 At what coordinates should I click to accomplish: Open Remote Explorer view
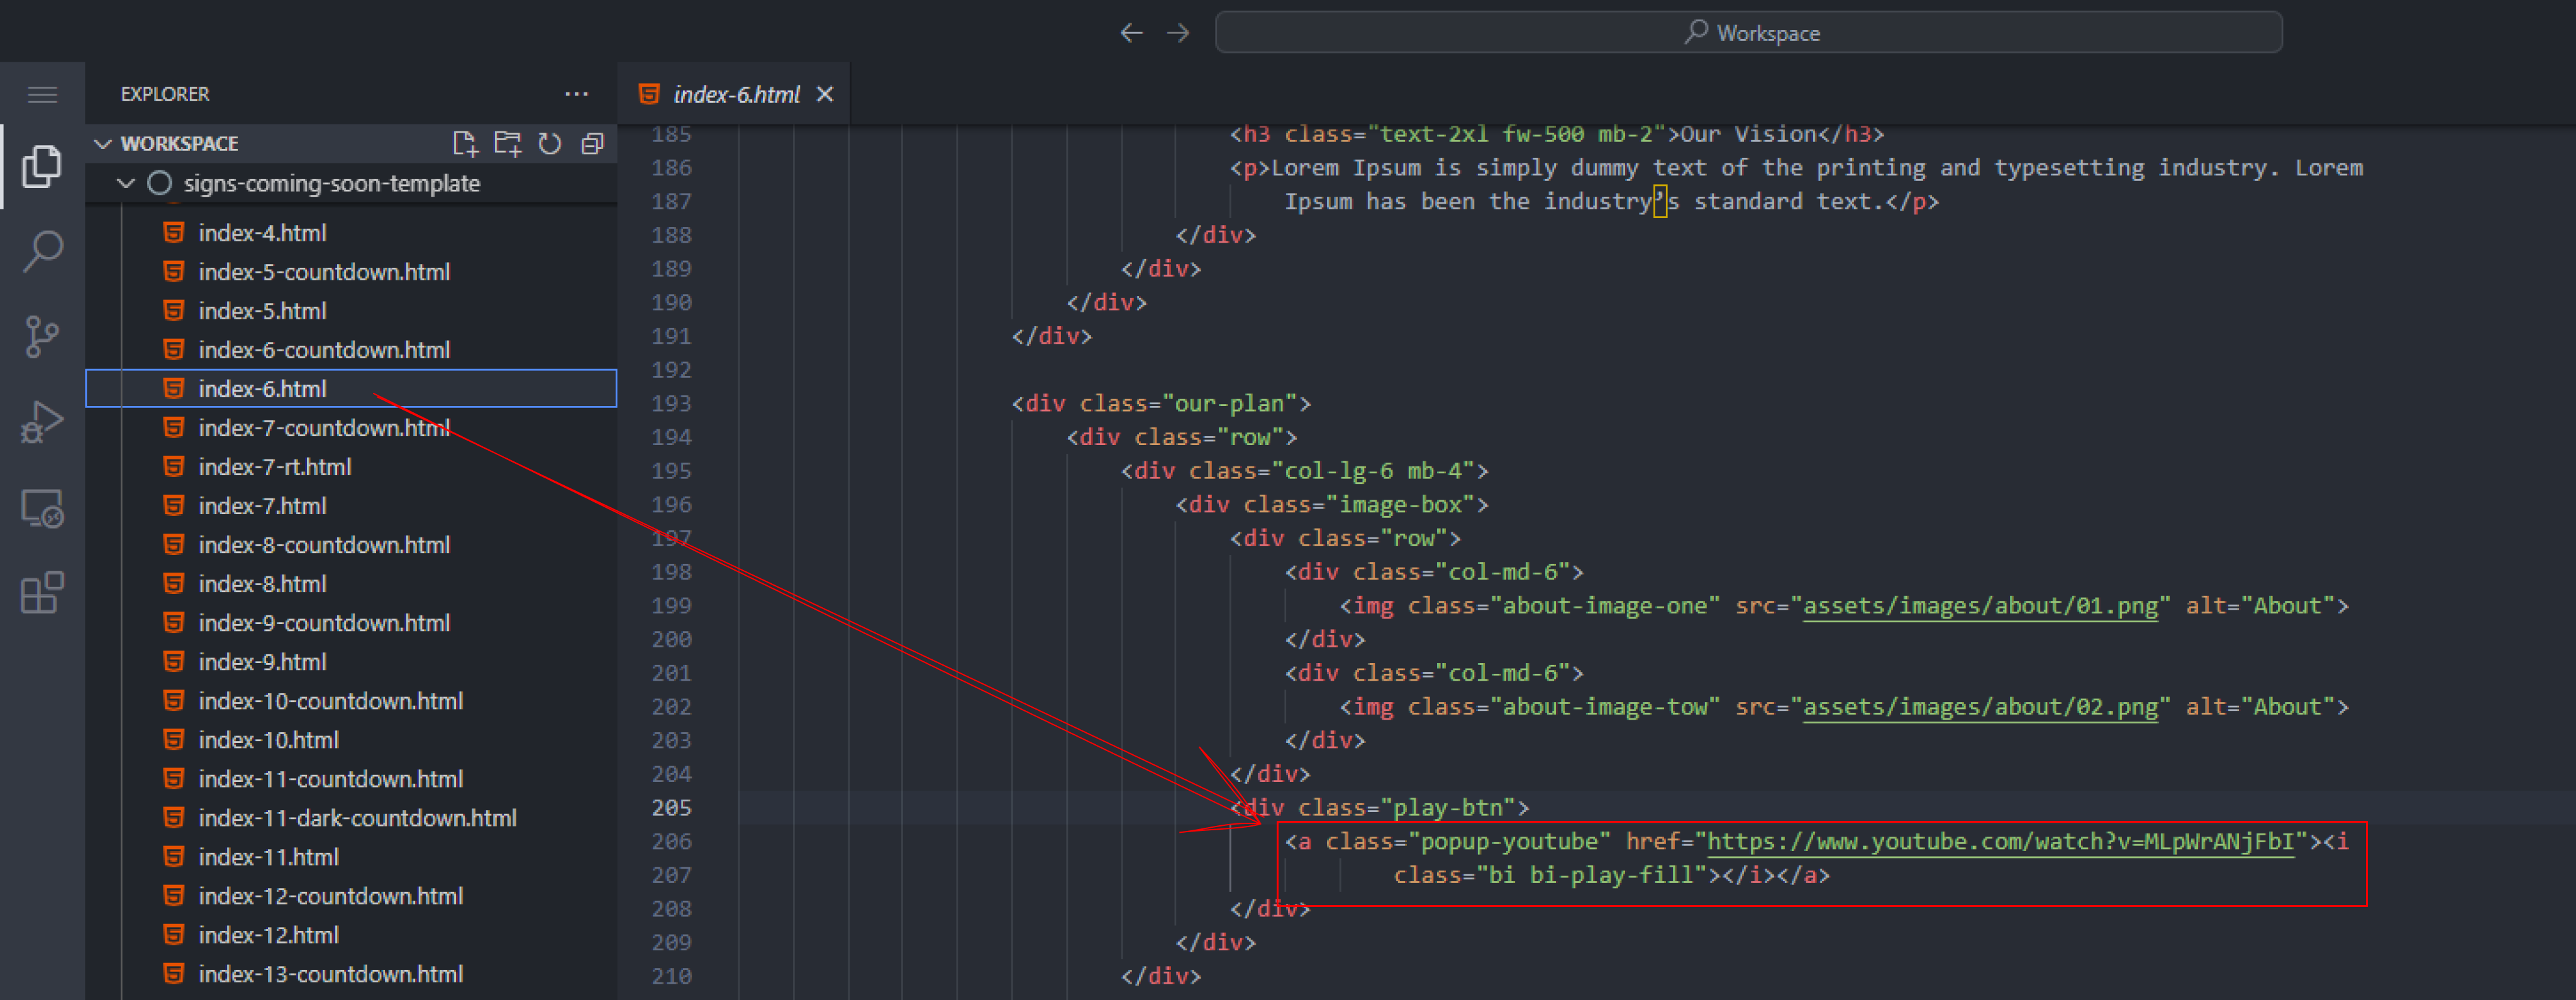(42, 508)
